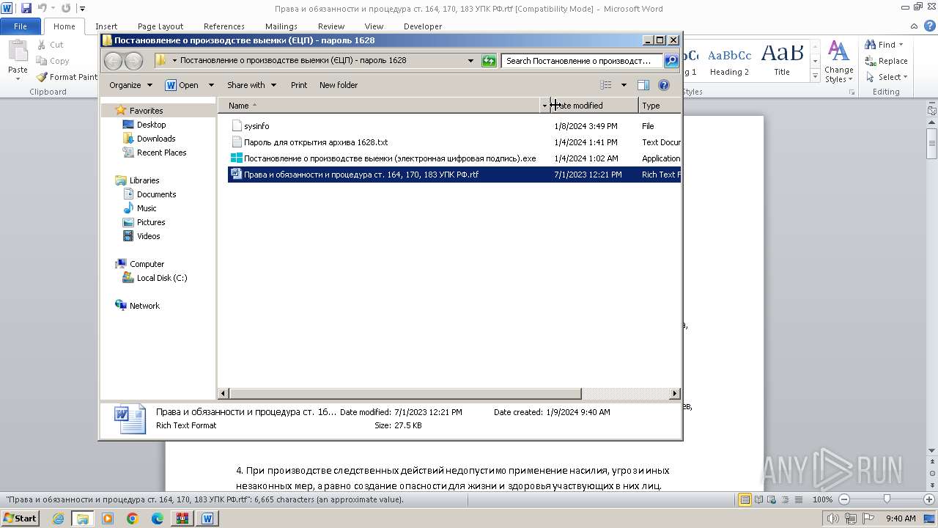This screenshot has width=938, height=528.
Task: Click the Explorer horizontal scrollbar
Action: click(405, 394)
